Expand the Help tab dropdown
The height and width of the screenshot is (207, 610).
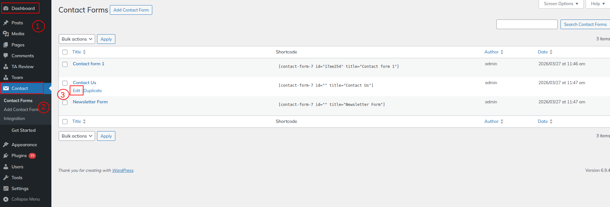(x=597, y=4)
